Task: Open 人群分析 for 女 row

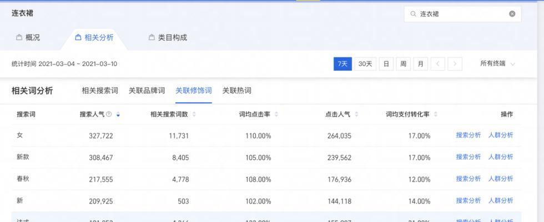Action: [500, 135]
